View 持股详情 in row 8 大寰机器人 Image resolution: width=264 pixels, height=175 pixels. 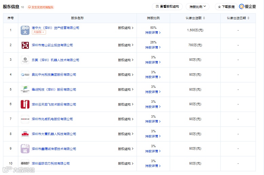tap(153, 136)
